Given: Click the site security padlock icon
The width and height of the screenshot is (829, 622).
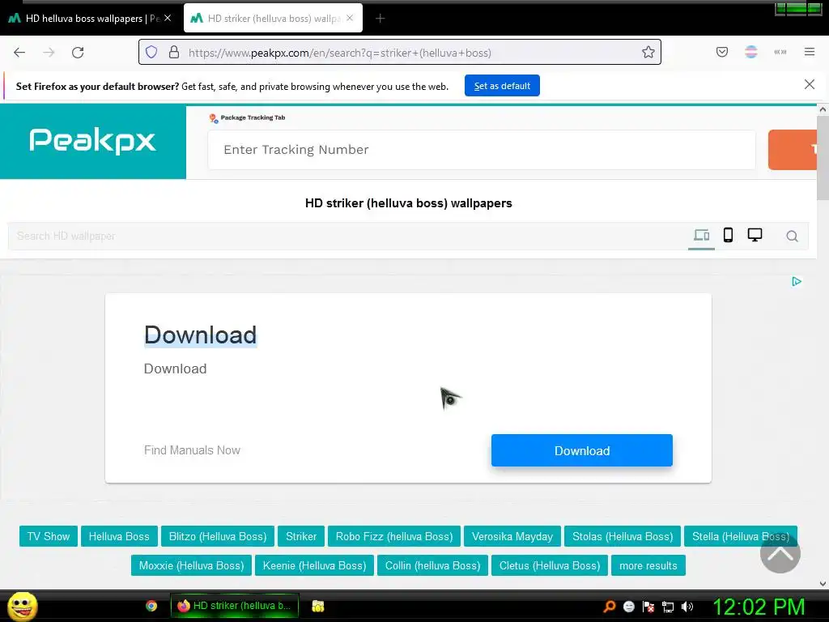Looking at the screenshot, I should pos(174,53).
